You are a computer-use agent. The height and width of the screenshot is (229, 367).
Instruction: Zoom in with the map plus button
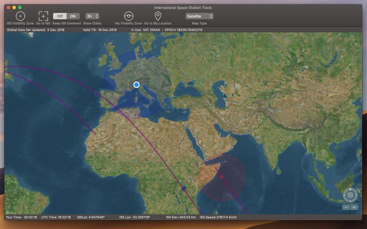click(x=354, y=207)
